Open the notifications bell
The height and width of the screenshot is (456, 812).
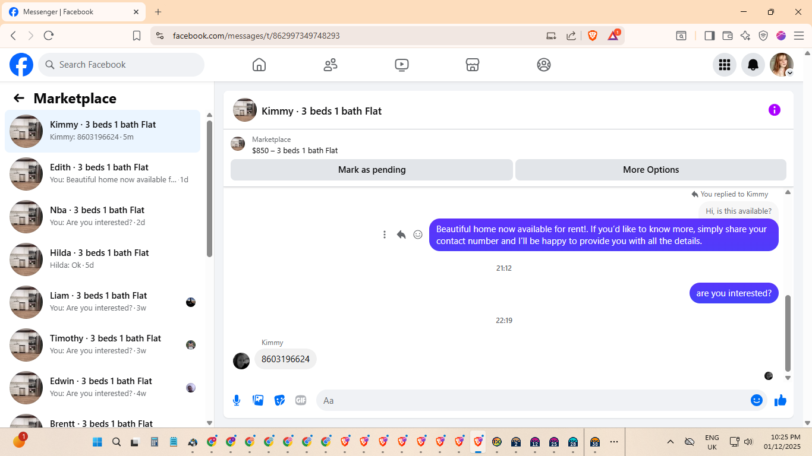[753, 65]
